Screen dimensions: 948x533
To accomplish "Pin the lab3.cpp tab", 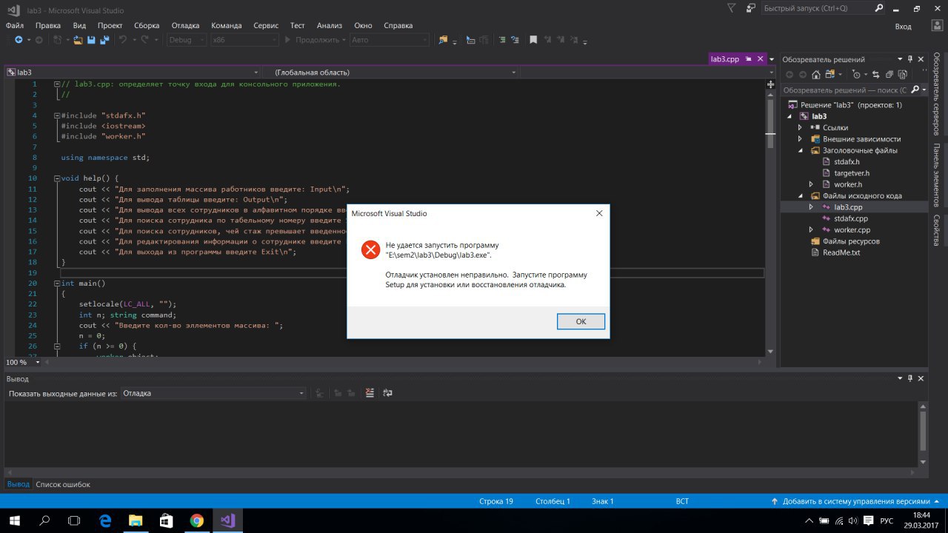I will (x=749, y=59).
